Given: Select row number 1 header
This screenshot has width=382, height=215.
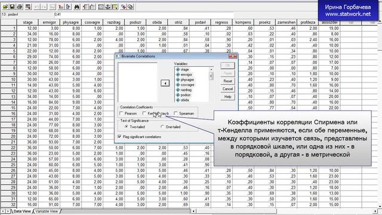Looking at the screenshot, I should pos(8,28).
